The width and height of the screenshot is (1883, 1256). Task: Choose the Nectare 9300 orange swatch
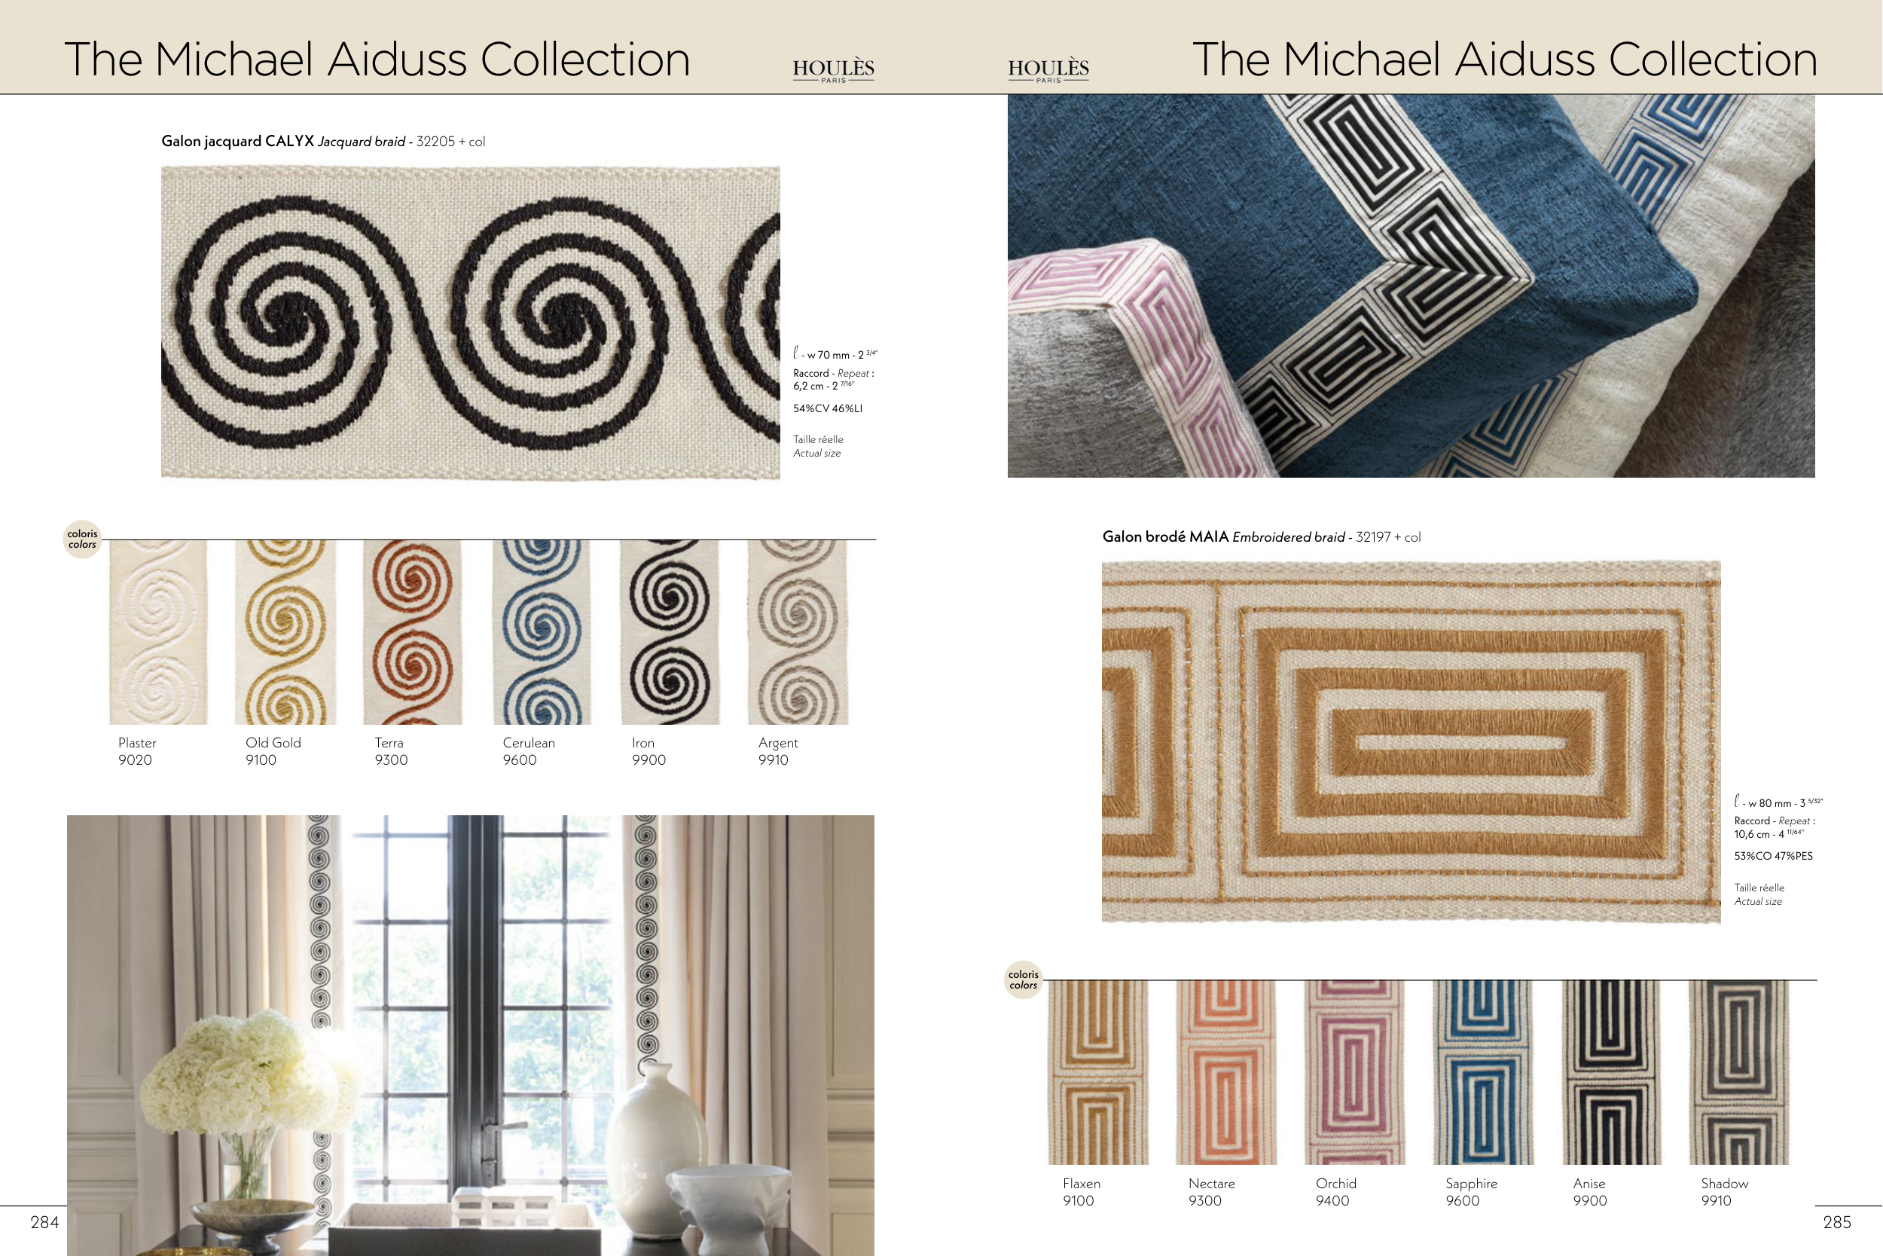tap(1226, 1073)
